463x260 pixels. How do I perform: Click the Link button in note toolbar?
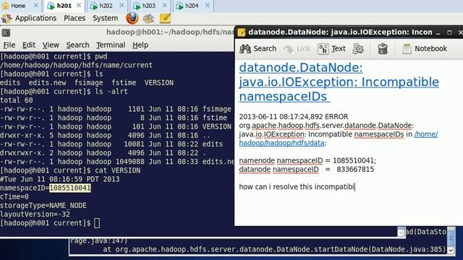pyautogui.click(x=297, y=48)
